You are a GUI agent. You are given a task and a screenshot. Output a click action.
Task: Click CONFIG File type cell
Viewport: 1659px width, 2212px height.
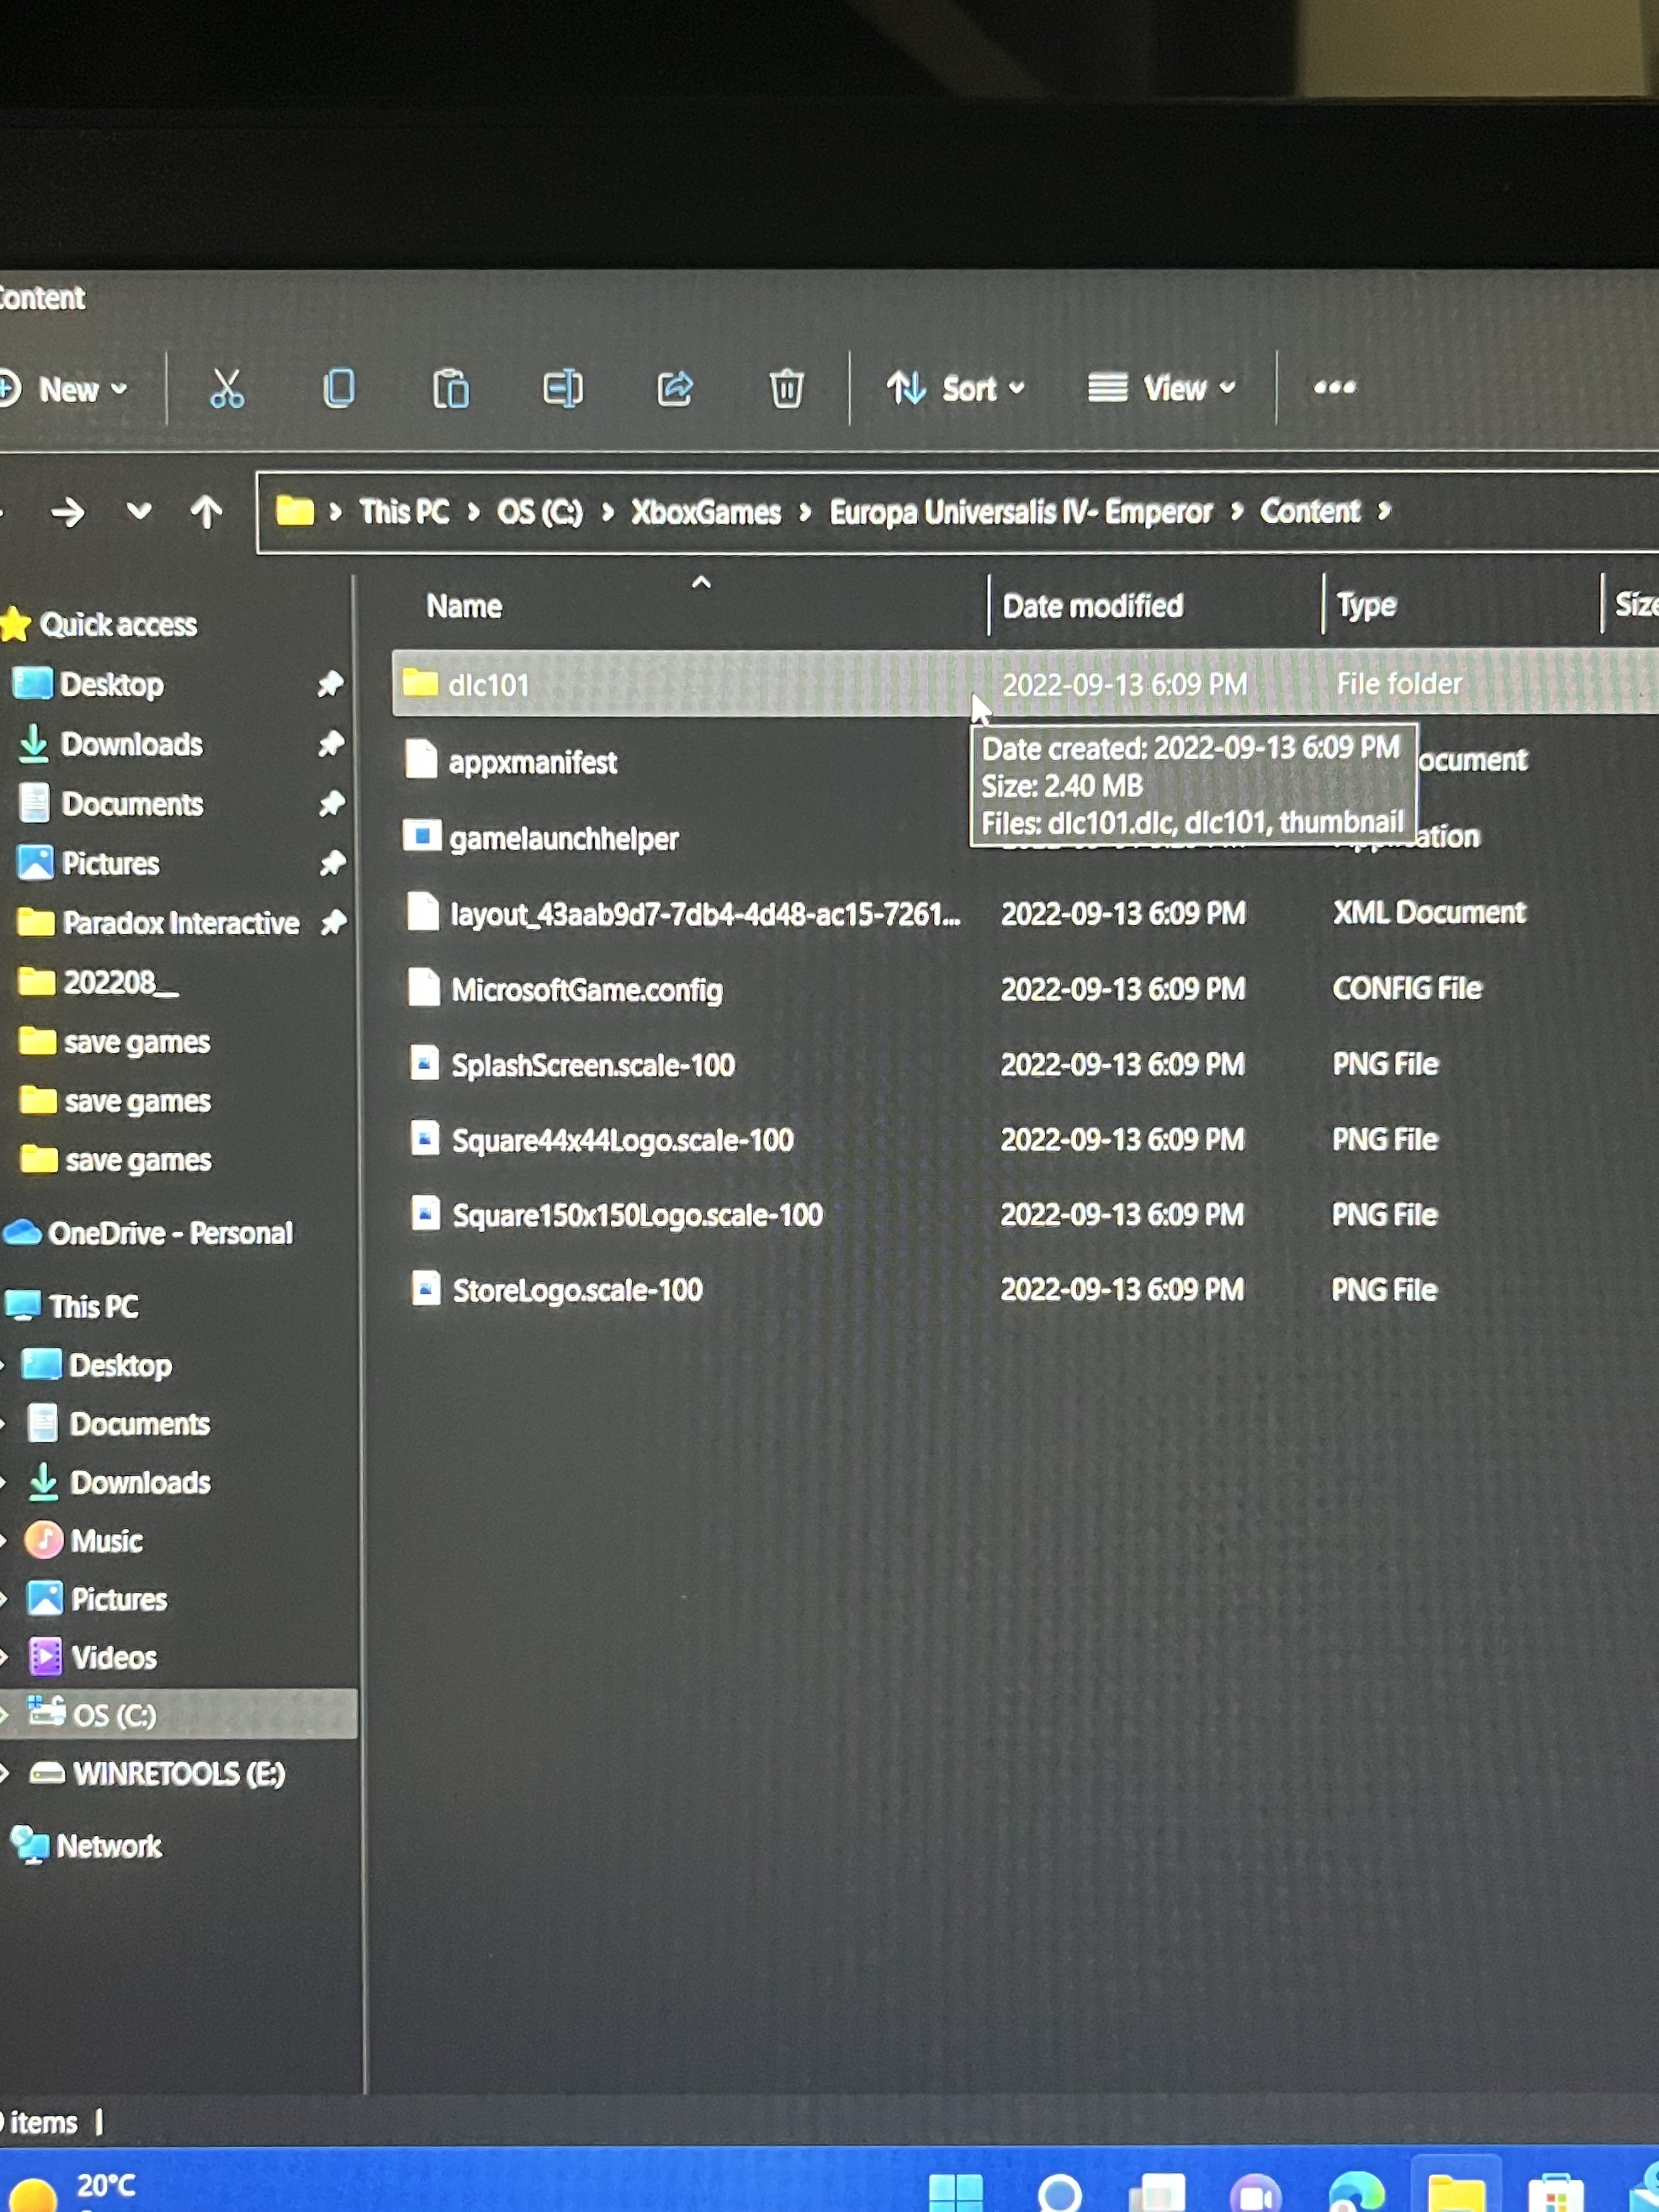[x=1407, y=989]
